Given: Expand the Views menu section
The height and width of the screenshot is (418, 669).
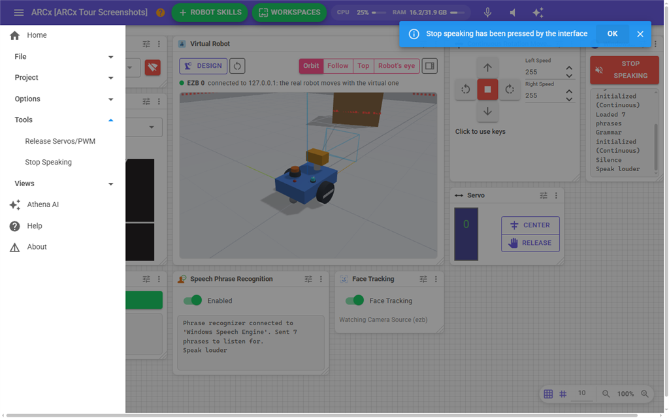Looking at the screenshot, I should click(x=63, y=184).
